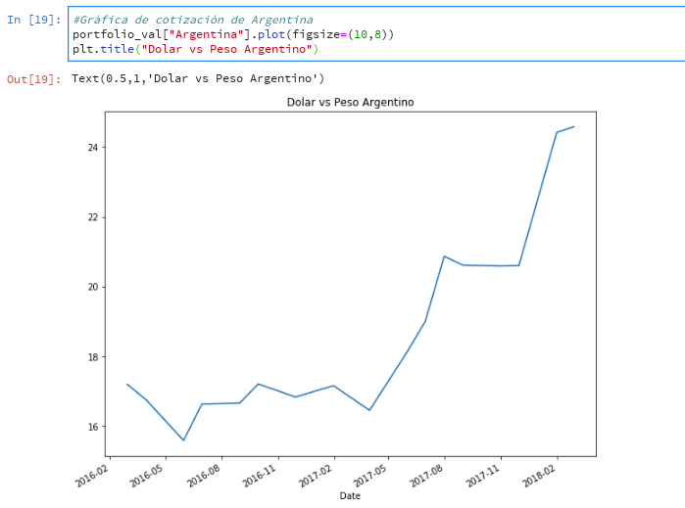Image resolution: width=685 pixels, height=508 pixels.
Task: Click the plt.title code line
Action: click(x=195, y=49)
